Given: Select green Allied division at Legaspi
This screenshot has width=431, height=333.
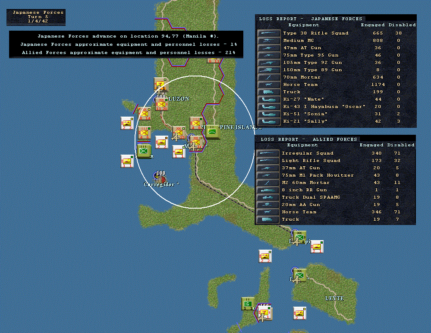Looking at the screenshot, I should point(299,237).
